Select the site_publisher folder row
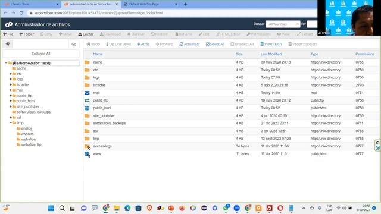The width and height of the screenshot is (381, 214). (x=231, y=116)
